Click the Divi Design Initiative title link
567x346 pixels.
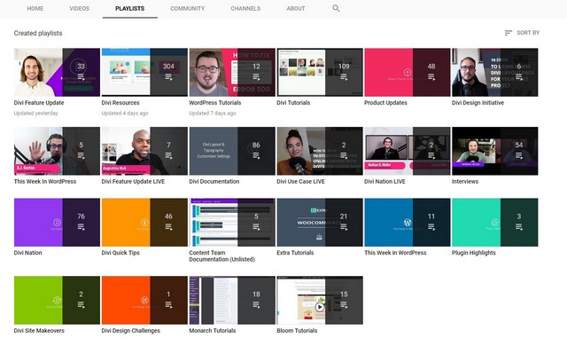[x=478, y=103]
